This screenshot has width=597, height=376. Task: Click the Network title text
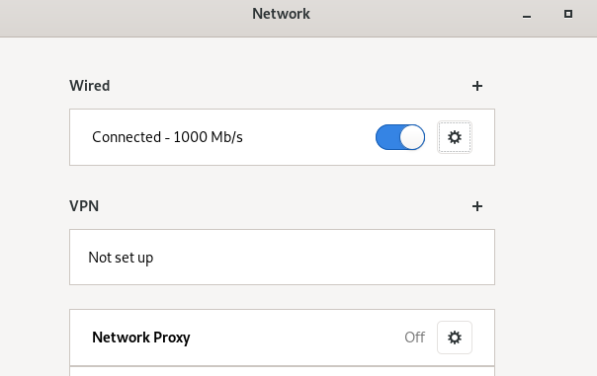pyautogui.click(x=281, y=14)
